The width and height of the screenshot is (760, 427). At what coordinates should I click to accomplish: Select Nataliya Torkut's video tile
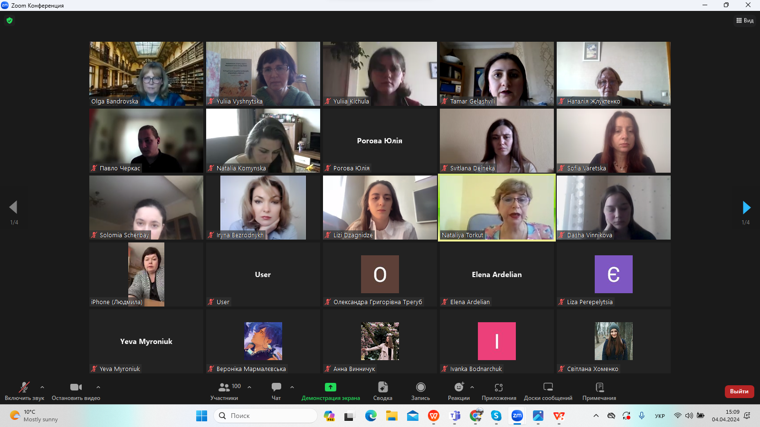(496, 207)
